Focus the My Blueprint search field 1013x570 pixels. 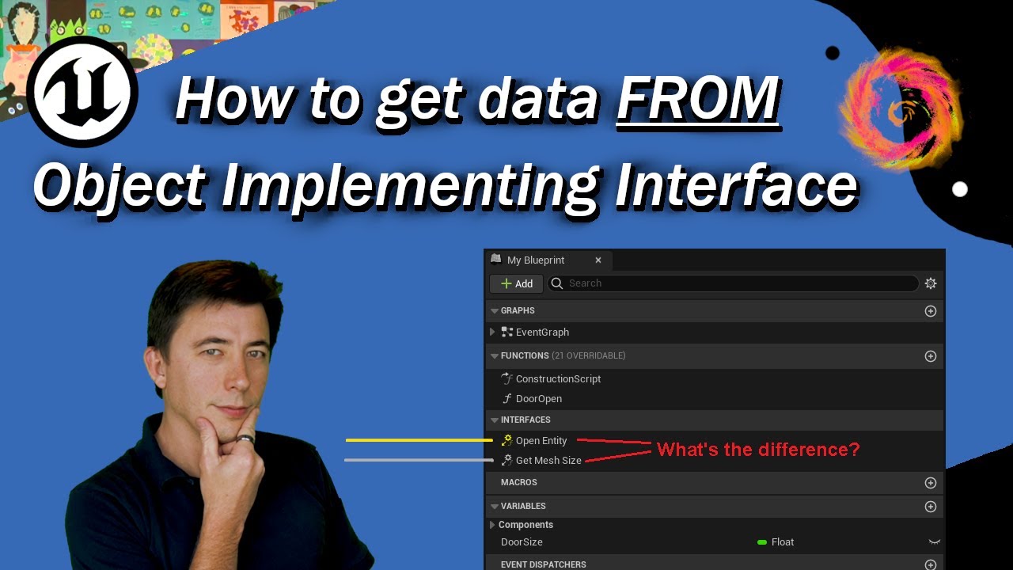coord(734,283)
